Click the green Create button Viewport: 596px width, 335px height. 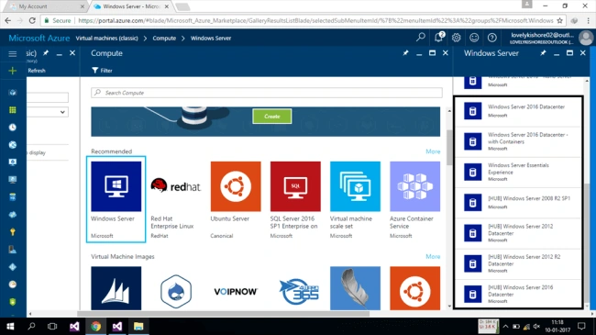point(272,117)
